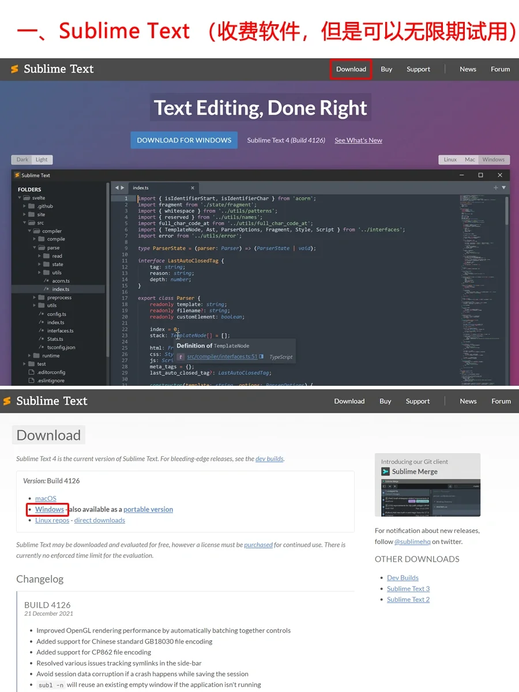Click the file icon beside interfaces.ts
Viewport: 519px width, 692px height.
42,331
